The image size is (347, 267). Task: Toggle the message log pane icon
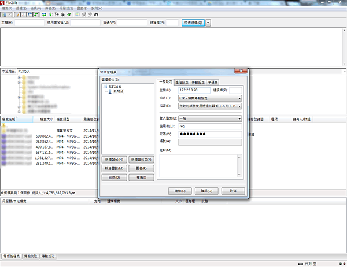(x=19, y=14)
